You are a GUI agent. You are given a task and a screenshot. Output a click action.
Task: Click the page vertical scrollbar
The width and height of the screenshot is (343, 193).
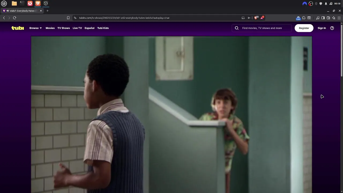click(342, 50)
